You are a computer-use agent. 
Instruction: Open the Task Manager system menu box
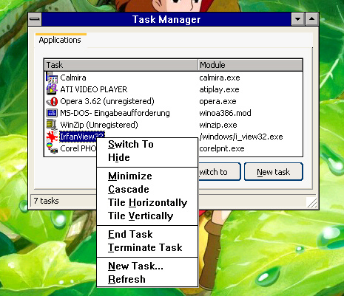35,19
